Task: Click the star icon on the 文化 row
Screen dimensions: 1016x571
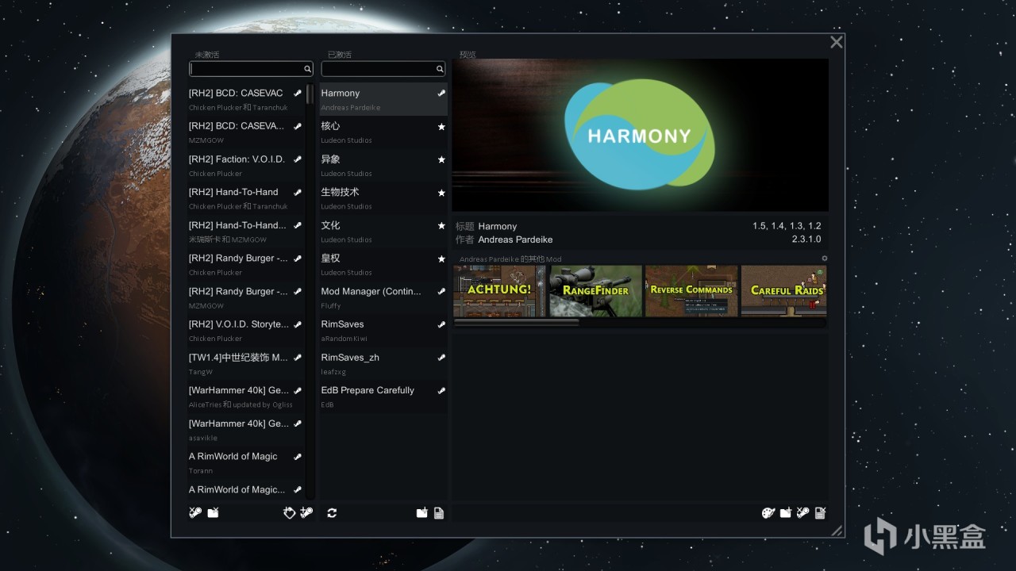Action: pyautogui.click(x=441, y=226)
